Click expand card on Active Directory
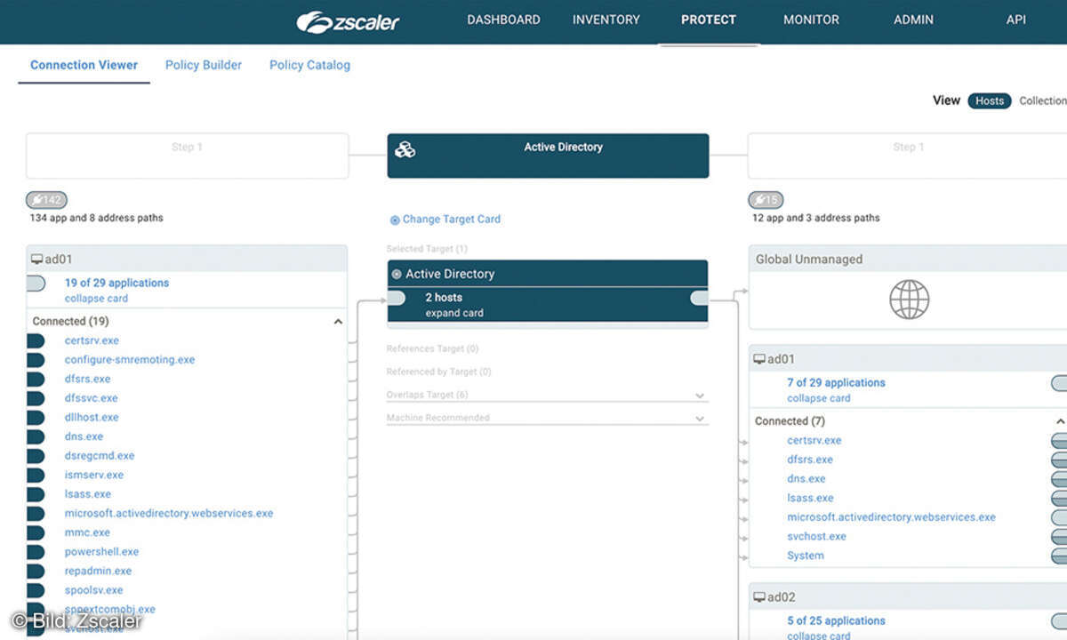This screenshot has width=1067, height=640. (453, 313)
